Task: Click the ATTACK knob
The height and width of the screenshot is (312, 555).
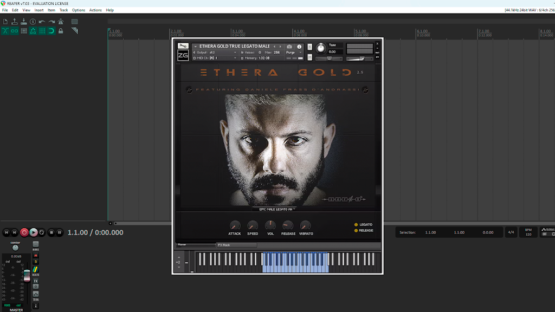Action: [235, 225]
